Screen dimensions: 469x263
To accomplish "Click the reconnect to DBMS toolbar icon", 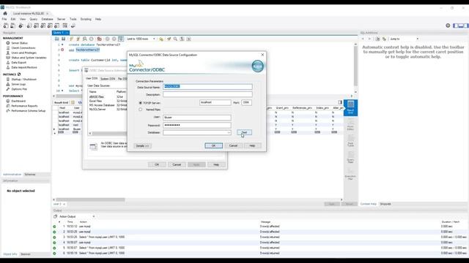I will tap(73, 26).
